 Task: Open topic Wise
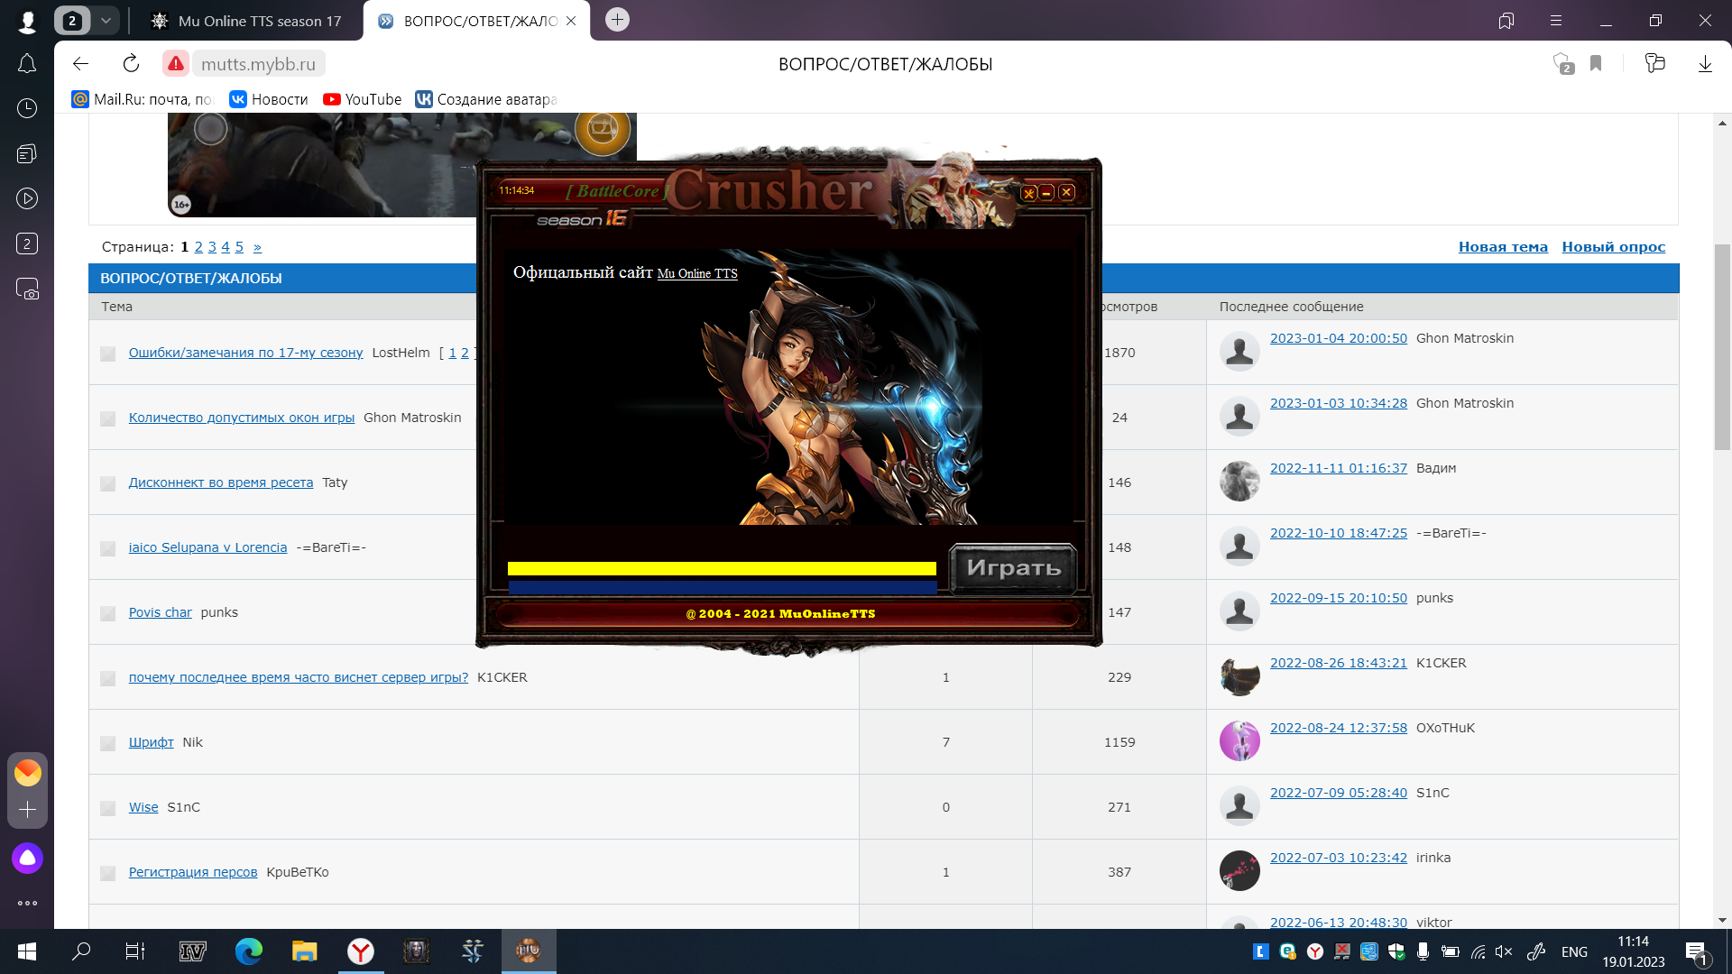click(143, 807)
